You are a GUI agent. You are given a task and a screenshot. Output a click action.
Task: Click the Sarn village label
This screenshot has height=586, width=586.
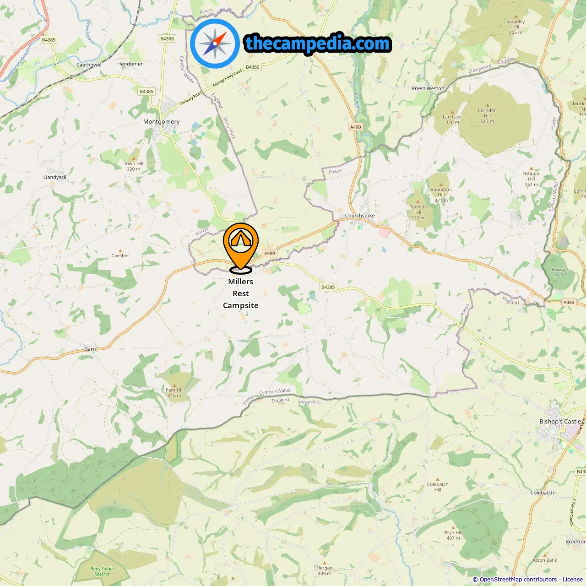(91, 349)
